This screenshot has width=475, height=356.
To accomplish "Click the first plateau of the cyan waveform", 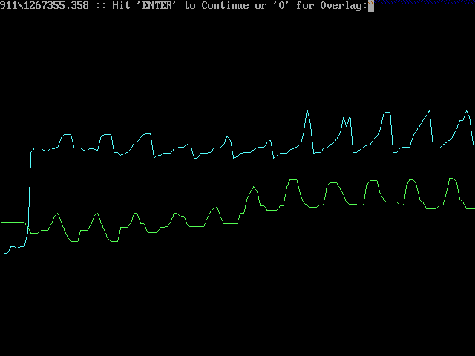I will (x=38, y=148).
